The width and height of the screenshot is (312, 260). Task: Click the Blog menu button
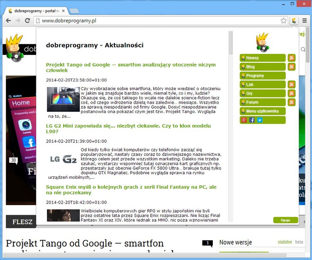click(263, 67)
